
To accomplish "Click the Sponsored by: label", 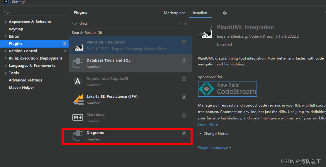I will click(210, 77).
